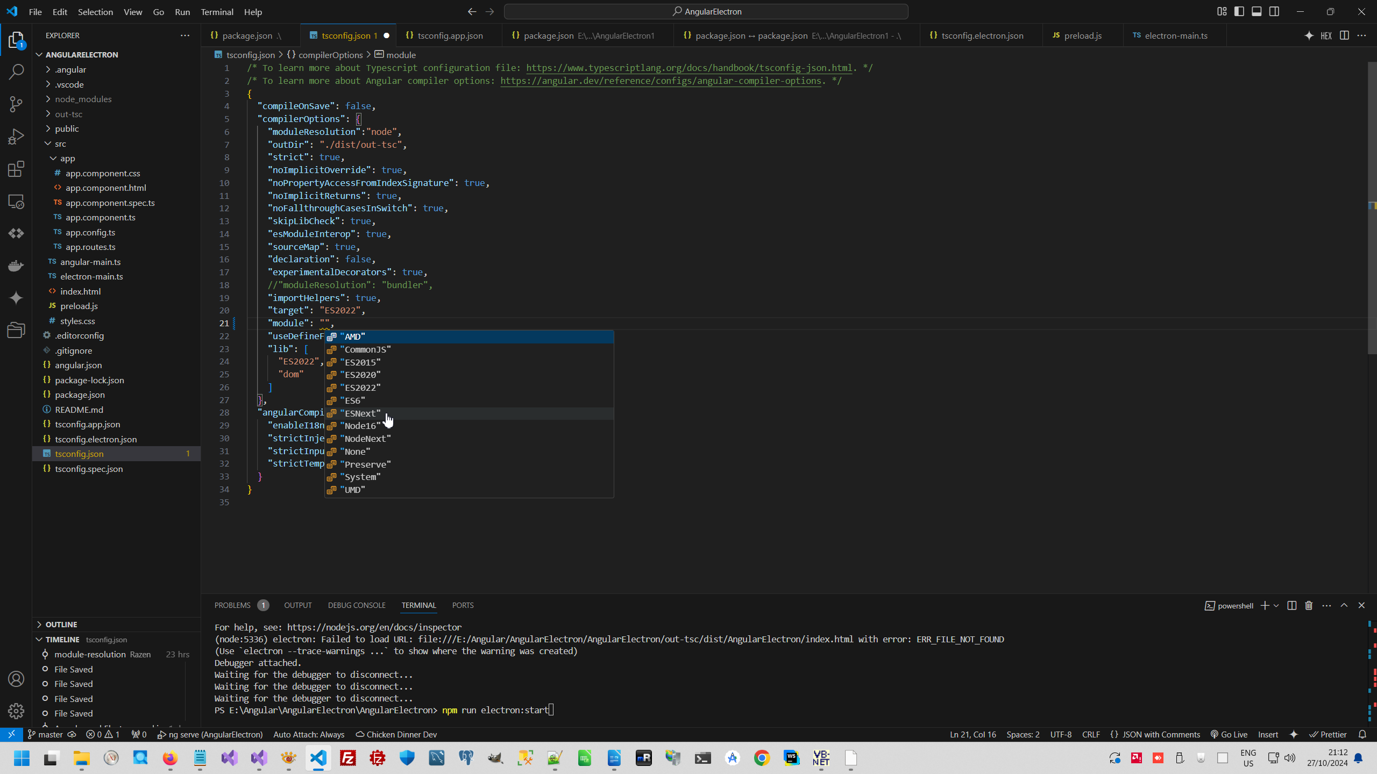Toggle Primary Side Bar layout button
Screen dimensions: 1377x774
pos(1239,11)
